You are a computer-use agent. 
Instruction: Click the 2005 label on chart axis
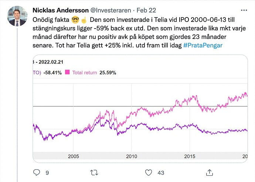coord(74,156)
